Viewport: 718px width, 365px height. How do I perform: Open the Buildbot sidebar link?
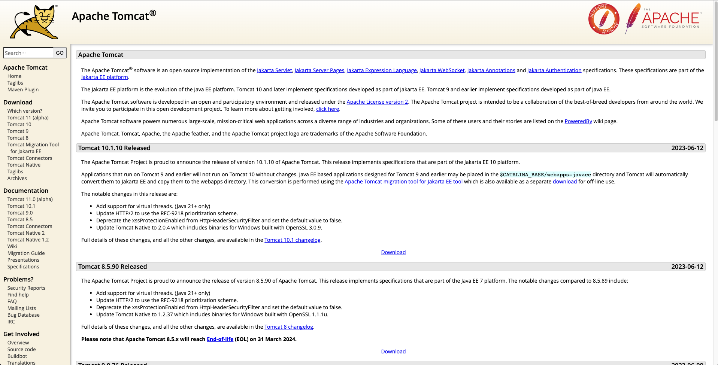tap(17, 356)
